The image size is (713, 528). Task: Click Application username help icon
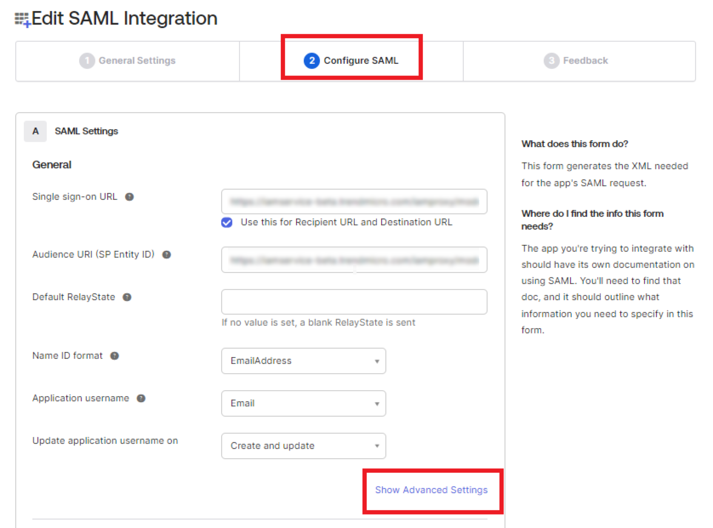pos(141,398)
